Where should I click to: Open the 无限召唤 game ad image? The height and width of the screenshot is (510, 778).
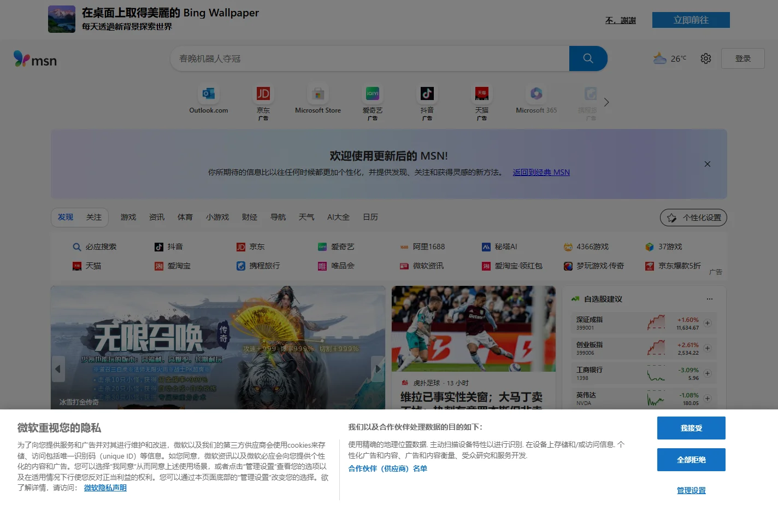pyautogui.click(x=218, y=348)
